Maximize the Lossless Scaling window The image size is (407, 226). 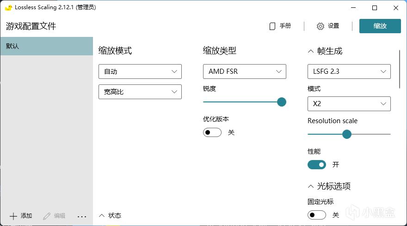coord(375,8)
